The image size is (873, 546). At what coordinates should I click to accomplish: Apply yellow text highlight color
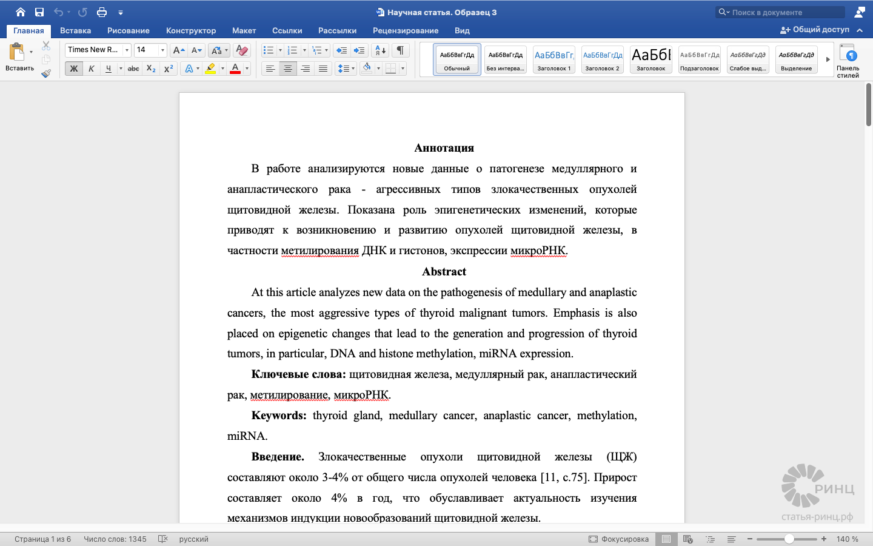click(x=210, y=69)
